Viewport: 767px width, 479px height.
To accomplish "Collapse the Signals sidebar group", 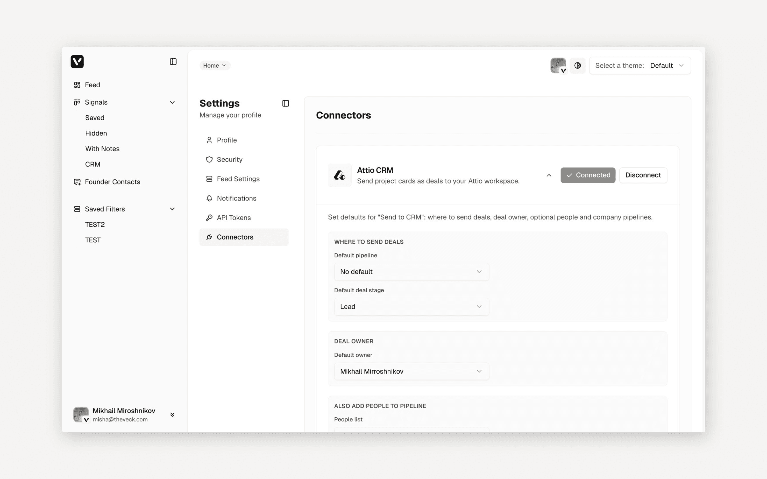I will pyautogui.click(x=172, y=102).
